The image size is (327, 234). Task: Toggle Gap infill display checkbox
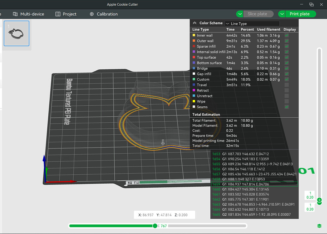coord(287,74)
